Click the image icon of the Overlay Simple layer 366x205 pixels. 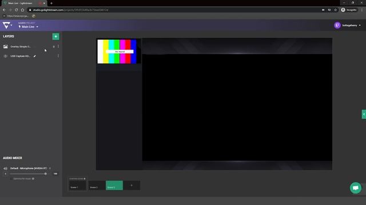pyautogui.click(x=5, y=47)
